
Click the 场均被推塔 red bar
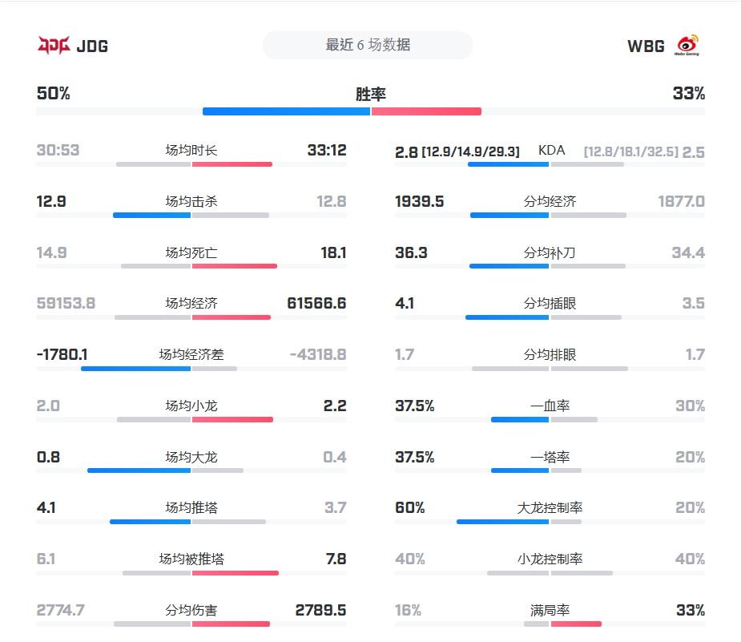pos(236,573)
